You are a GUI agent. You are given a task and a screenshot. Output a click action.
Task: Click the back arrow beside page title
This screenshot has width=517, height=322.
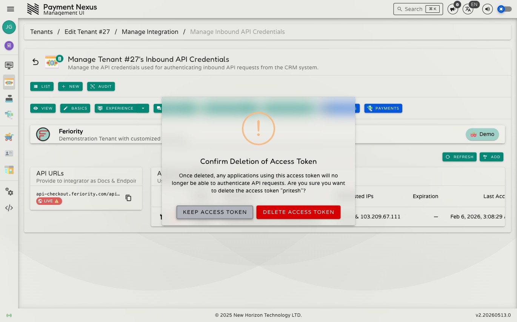pos(35,62)
